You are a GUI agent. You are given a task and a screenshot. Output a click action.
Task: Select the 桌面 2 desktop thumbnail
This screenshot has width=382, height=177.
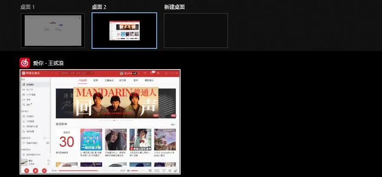[124, 31]
